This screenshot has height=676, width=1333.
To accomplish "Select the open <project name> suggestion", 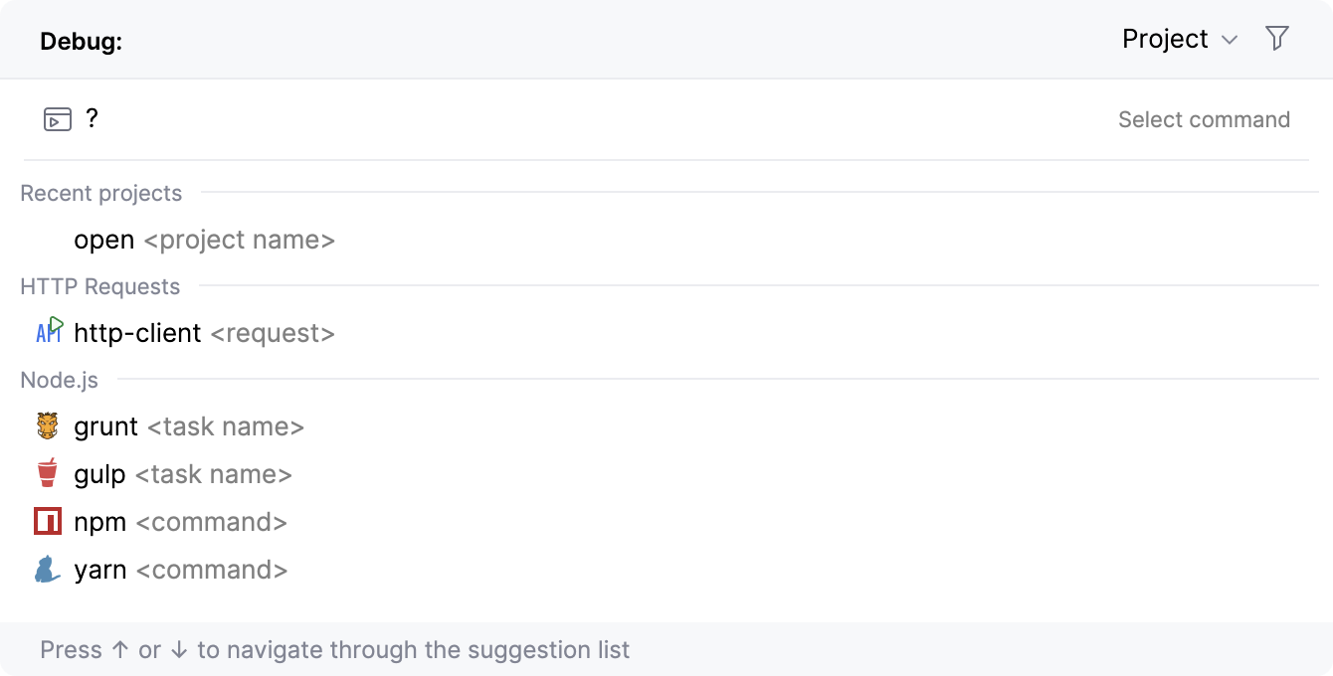I will (x=204, y=240).
